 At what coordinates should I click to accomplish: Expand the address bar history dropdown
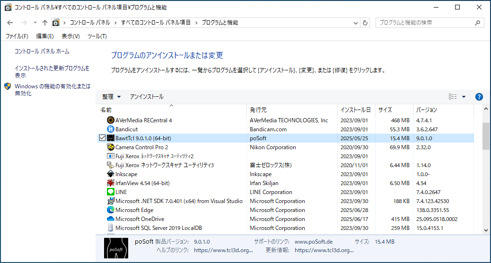[355, 23]
